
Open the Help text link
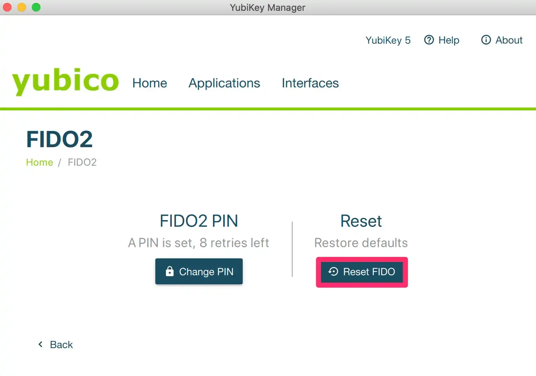click(x=449, y=40)
